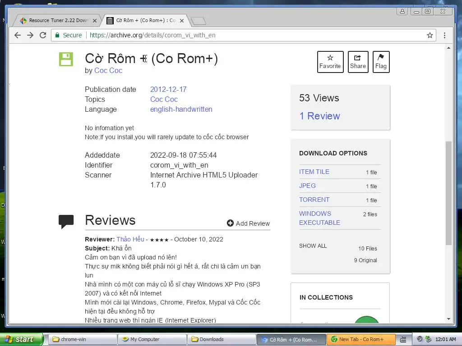This screenshot has height=346, width=462.
Task: Open a new tab with the new-tab button
Action: tap(199, 21)
